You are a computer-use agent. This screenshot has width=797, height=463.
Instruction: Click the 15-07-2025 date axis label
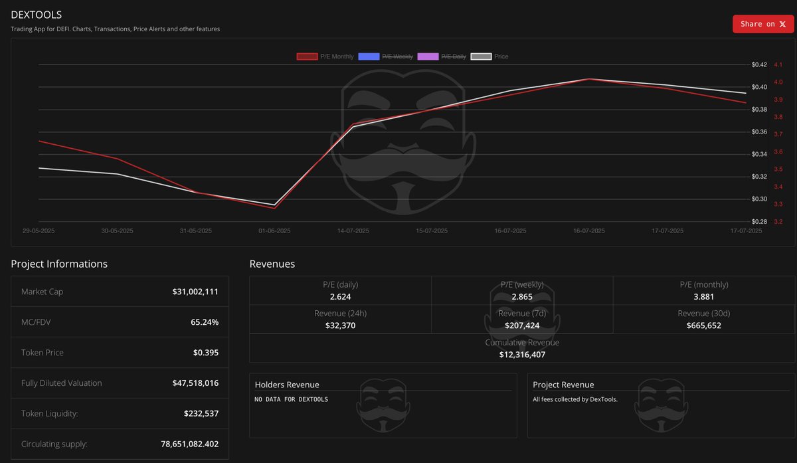432,231
